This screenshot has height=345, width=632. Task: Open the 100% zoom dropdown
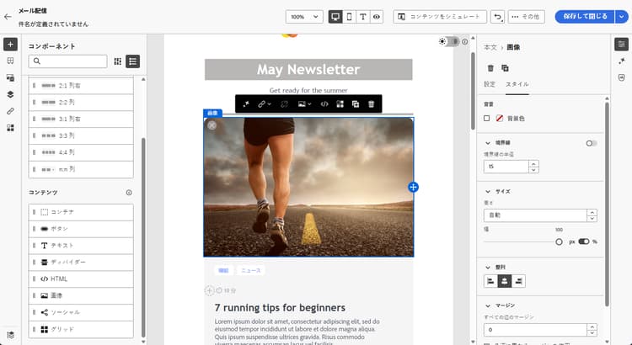(x=304, y=17)
